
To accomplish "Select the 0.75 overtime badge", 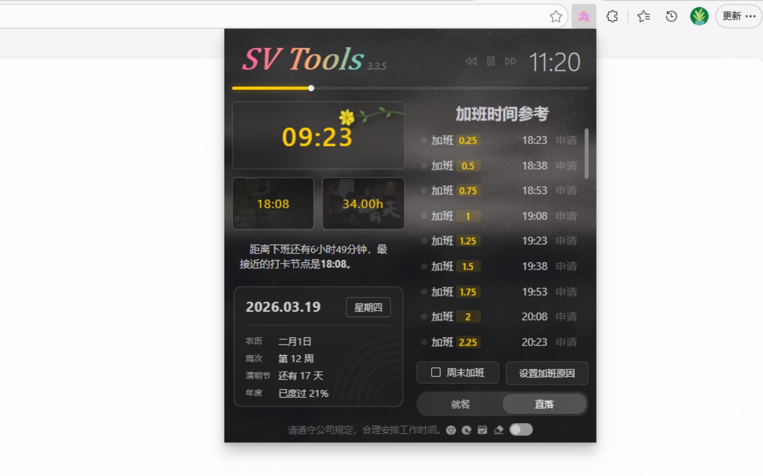I will coord(469,190).
